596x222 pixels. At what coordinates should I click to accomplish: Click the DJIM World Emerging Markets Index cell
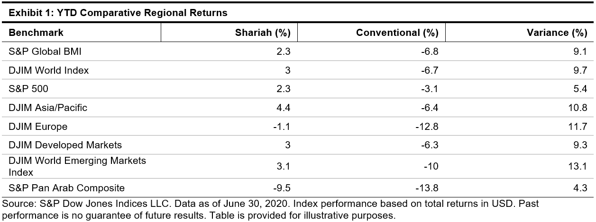point(77,166)
